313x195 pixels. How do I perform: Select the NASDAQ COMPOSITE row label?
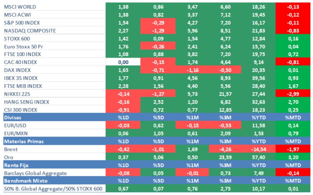[30, 31]
